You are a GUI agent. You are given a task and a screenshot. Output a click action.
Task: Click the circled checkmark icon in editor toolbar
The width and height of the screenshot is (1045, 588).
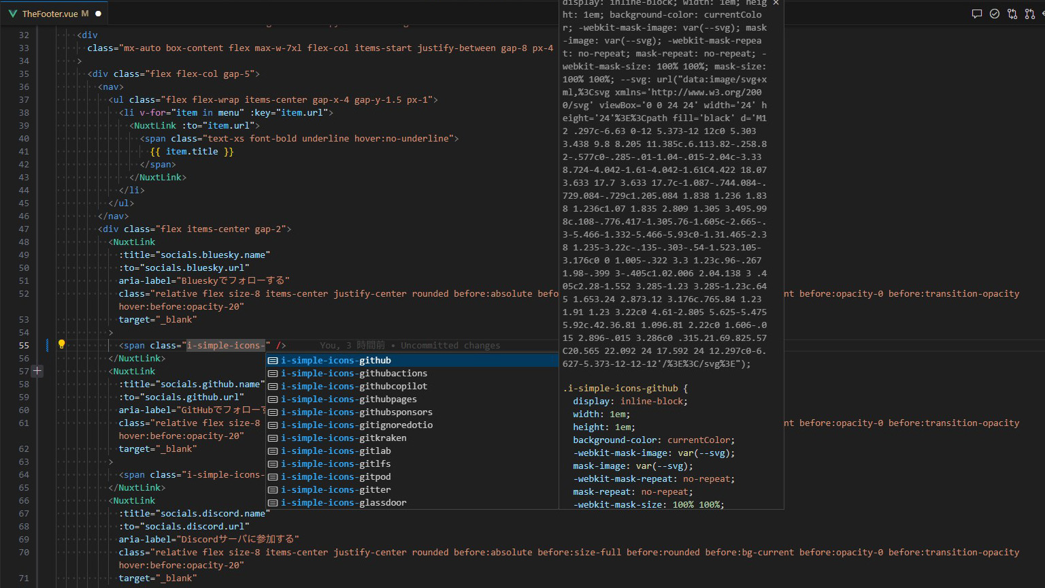[x=995, y=14]
